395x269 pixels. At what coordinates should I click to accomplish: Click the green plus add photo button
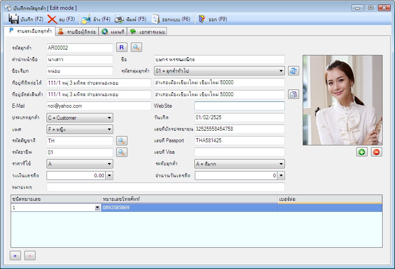click(x=362, y=152)
